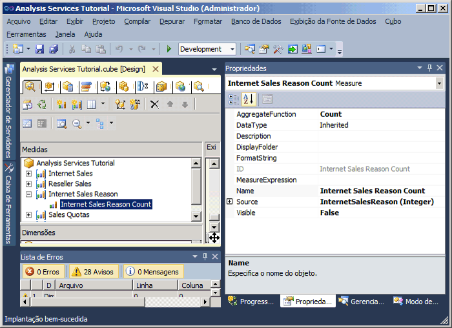The height and width of the screenshot is (328, 452).
Task: Expand the Internet Sales measure group
Action: (28, 174)
